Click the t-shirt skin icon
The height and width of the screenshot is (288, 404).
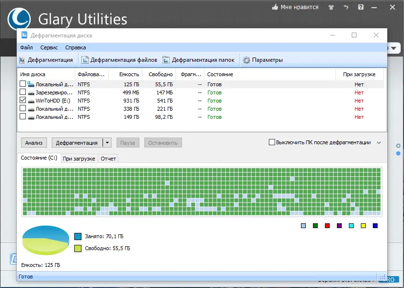pos(330,7)
